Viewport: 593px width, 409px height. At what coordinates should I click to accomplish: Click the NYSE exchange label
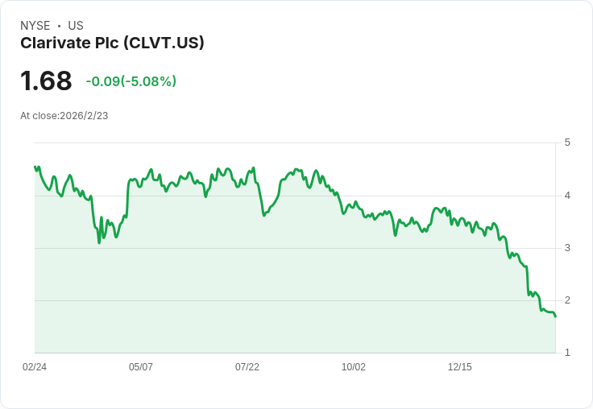(x=35, y=26)
